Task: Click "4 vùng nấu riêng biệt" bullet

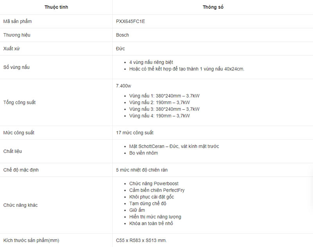Action: click(x=151, y=62)
